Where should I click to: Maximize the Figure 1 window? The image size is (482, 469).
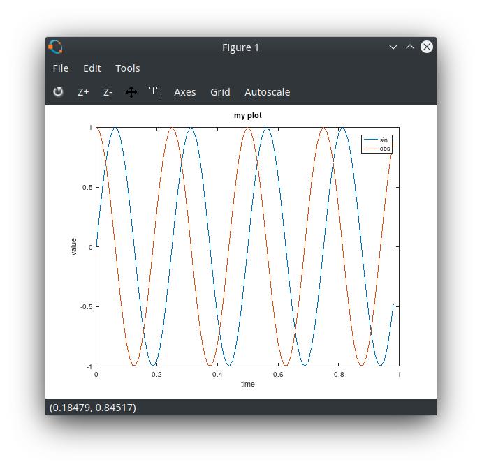point(410,47)
